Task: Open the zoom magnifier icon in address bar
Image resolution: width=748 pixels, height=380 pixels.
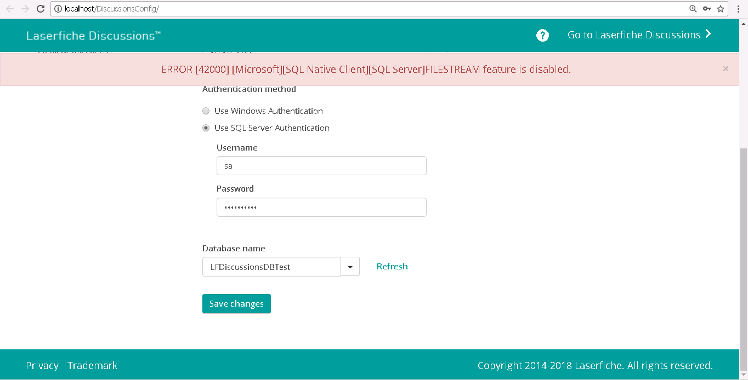Action: (x=693, y=9)
